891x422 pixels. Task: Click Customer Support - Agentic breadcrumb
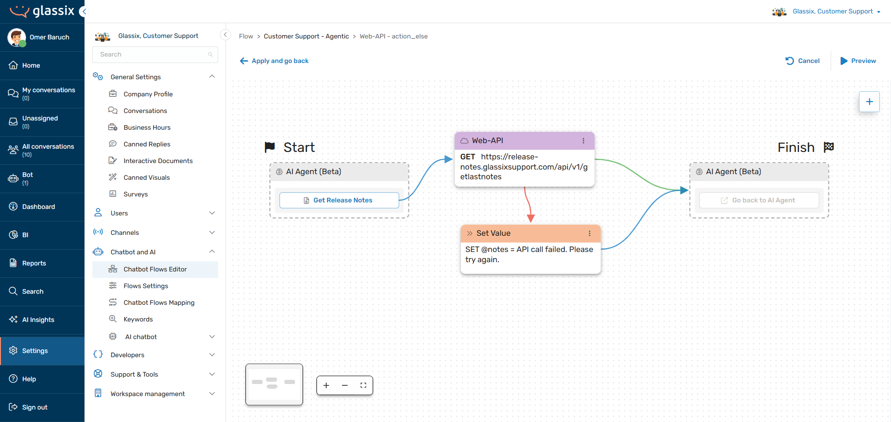[x=306, y=36]
